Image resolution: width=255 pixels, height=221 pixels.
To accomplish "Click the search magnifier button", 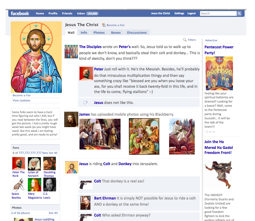I will (x=239, y=13).
